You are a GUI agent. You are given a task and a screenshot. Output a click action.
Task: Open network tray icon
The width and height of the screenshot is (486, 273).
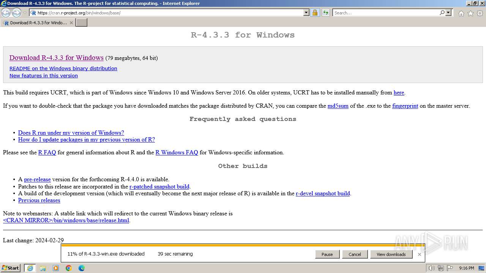[440, 268]
